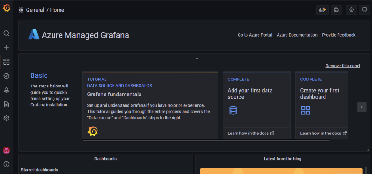The height and width of the screenshot is (174, 372).
Task: Open the Grafana fundamentals tutorial card
Action: tap(150, 105)
